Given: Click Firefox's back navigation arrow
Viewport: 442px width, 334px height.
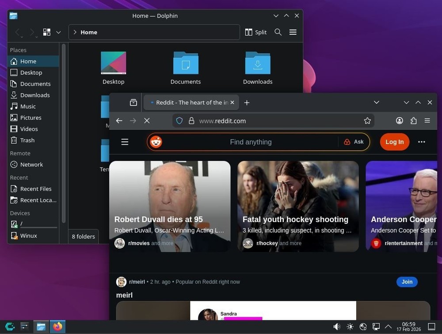Looking at the screenshot, I should pyautogui.click(x=119, y=120).
